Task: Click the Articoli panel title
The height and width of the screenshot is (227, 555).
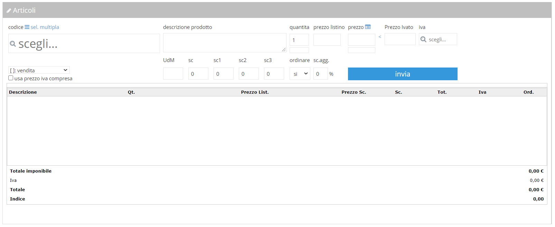Action: point(24,10)
